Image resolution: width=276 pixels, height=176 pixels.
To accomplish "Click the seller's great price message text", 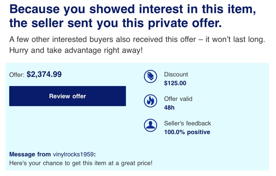I will (x=81, y=163).
